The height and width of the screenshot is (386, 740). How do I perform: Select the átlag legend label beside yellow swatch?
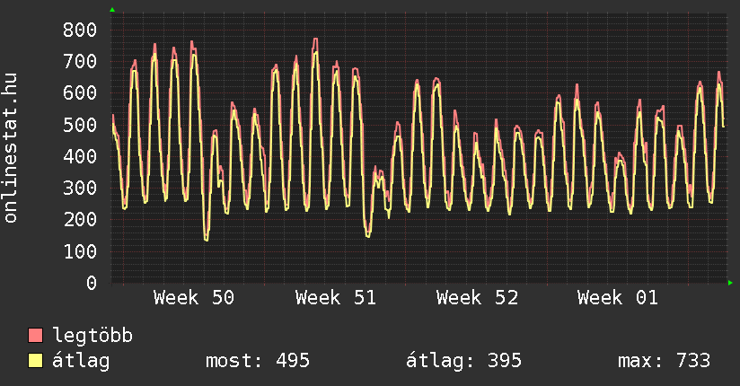click(x=81, y=361)
